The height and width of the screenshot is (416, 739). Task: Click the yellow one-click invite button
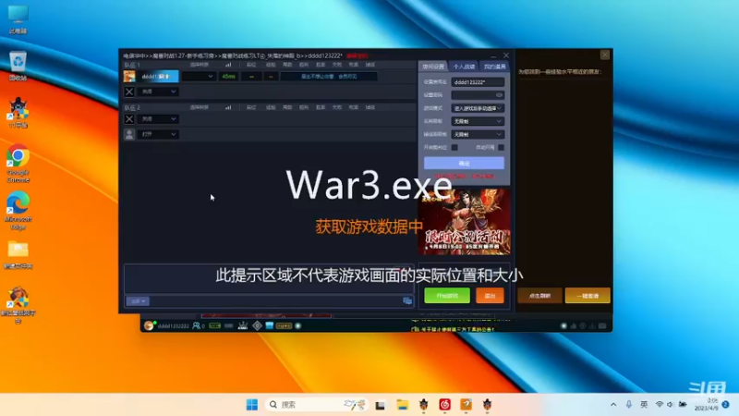588,296
